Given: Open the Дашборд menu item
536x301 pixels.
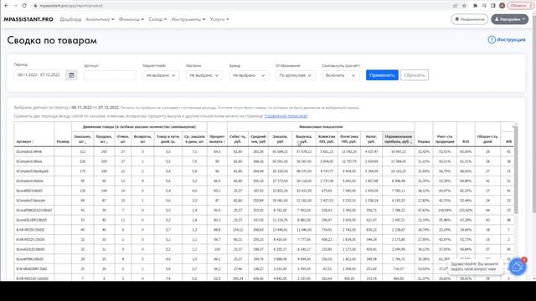Looking at the screenshot, I should 70,19.
